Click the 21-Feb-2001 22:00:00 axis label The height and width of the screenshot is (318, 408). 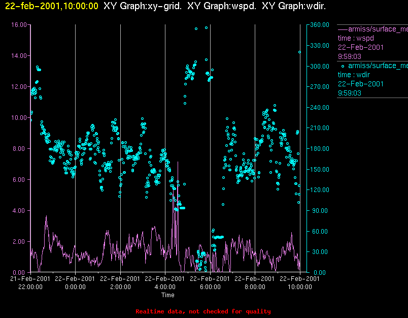point(30,283)
